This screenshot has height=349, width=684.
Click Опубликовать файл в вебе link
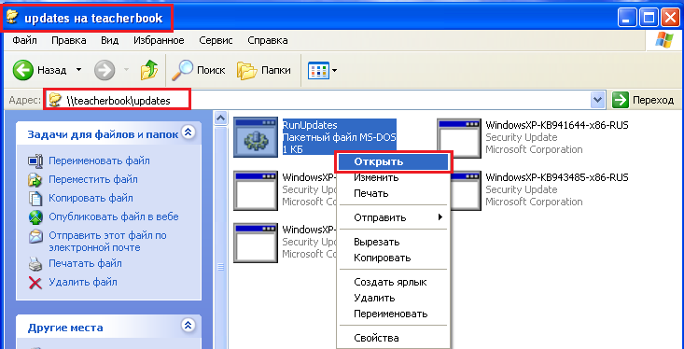point(114,216)
